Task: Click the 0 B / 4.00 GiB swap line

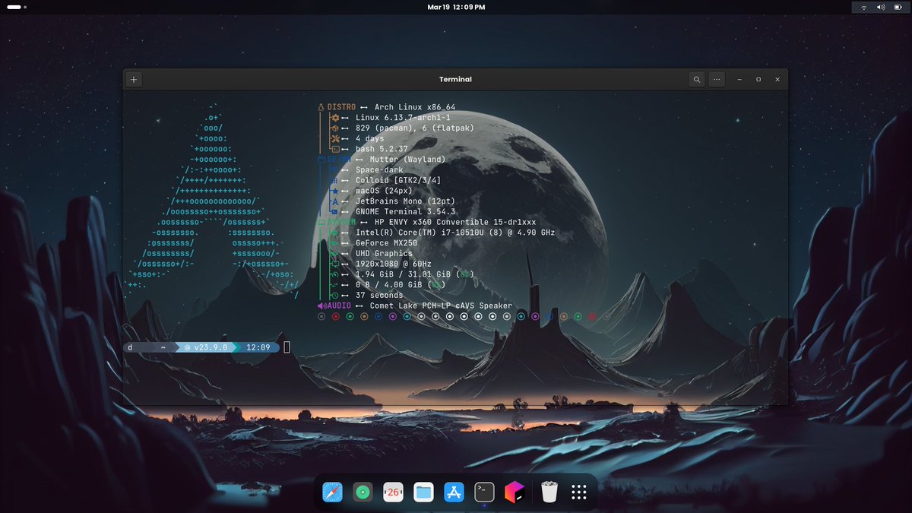Action: tap(401, 285)
